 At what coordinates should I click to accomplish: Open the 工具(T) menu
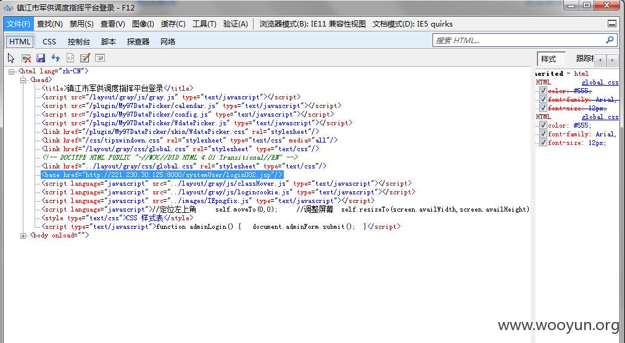click(x=204, y=24)
